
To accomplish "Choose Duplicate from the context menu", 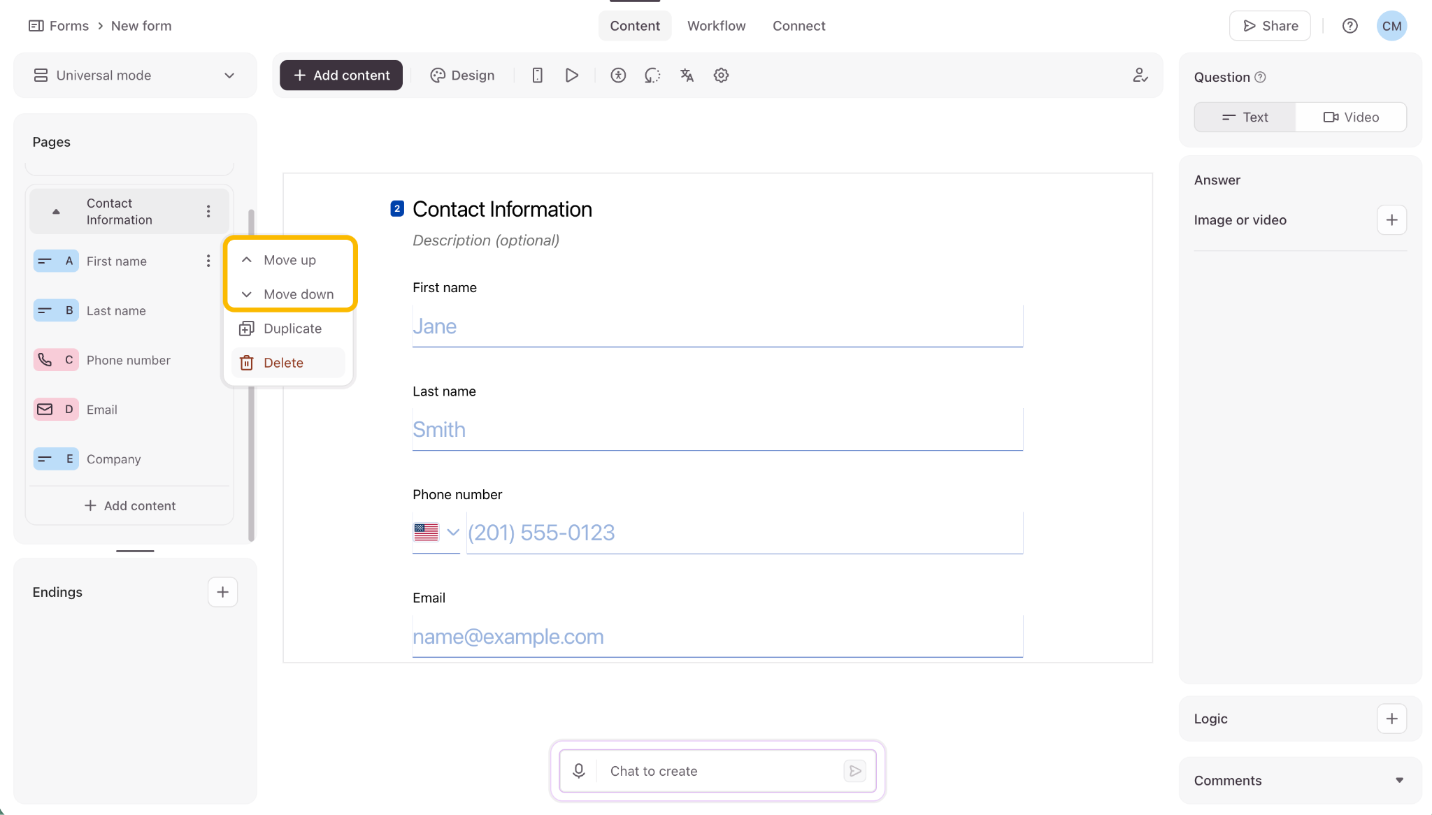I will 288,329.
